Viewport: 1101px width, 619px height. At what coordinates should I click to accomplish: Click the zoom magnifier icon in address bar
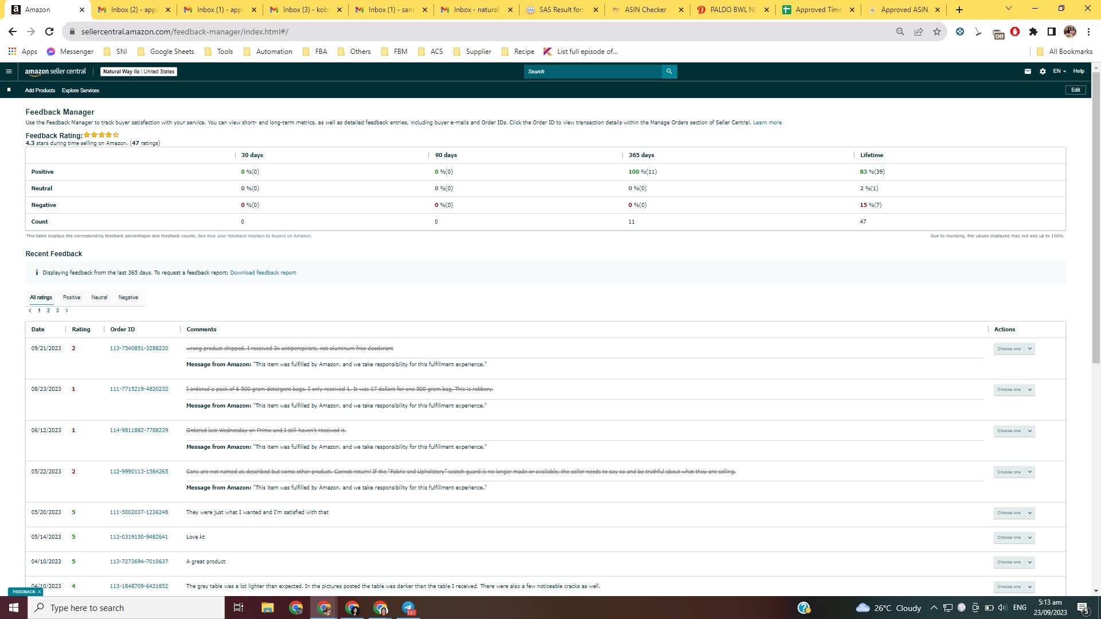(x=900, y=32)
